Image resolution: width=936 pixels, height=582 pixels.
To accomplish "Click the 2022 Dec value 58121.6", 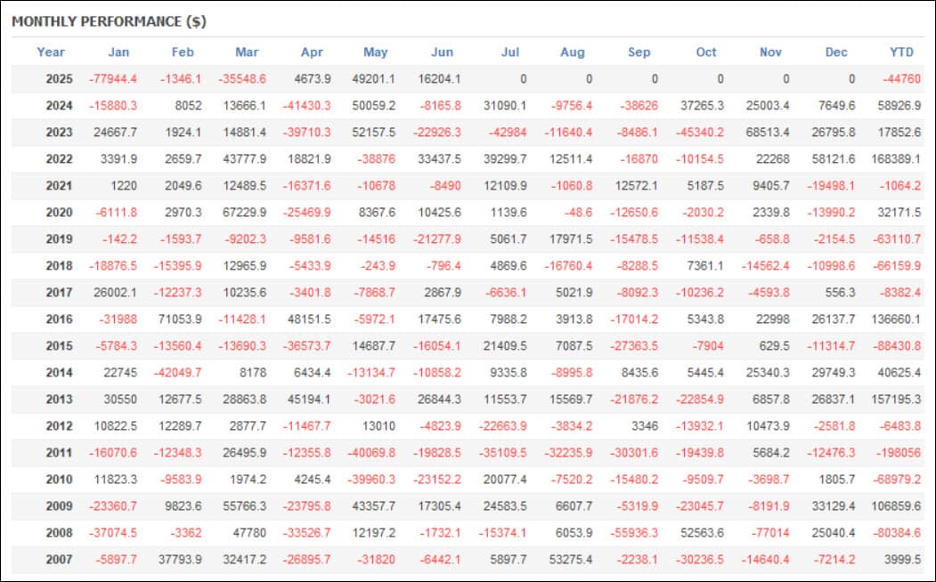I will coord(834,159).
